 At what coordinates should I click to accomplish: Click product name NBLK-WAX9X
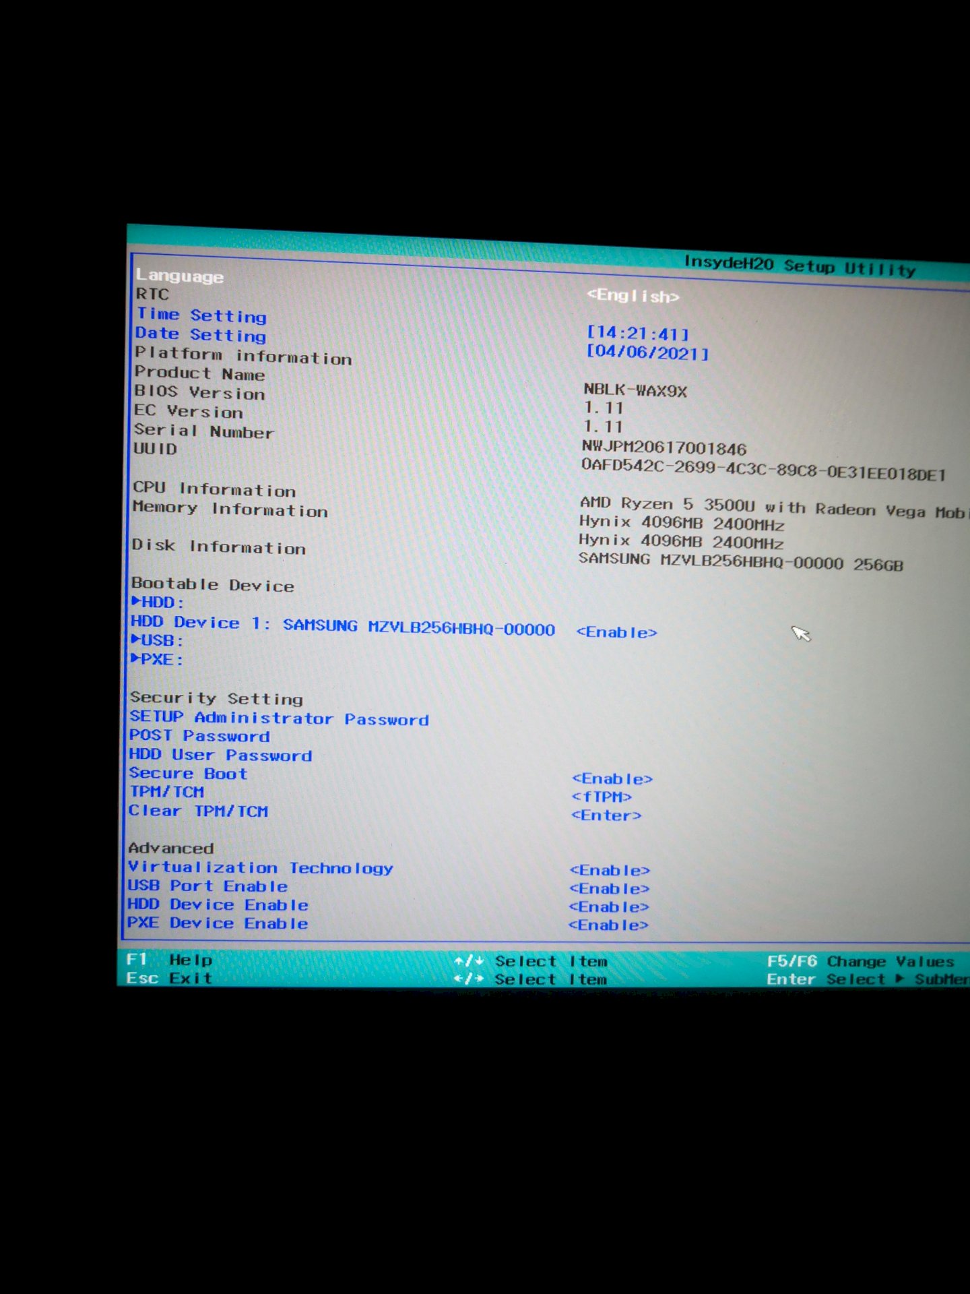[635, 390]
